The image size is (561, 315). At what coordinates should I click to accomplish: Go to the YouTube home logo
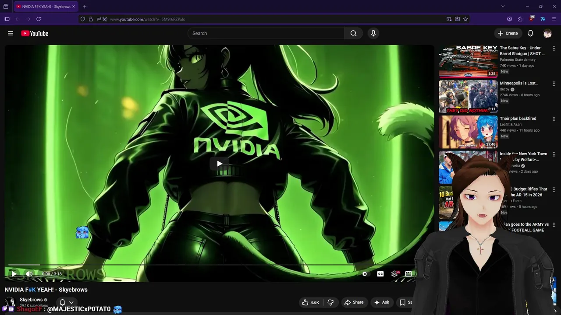click(35, 33)
